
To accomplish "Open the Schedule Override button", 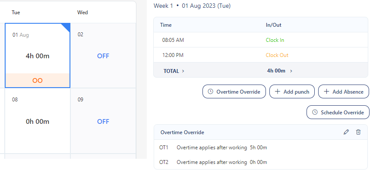I will tap(338, 112).
